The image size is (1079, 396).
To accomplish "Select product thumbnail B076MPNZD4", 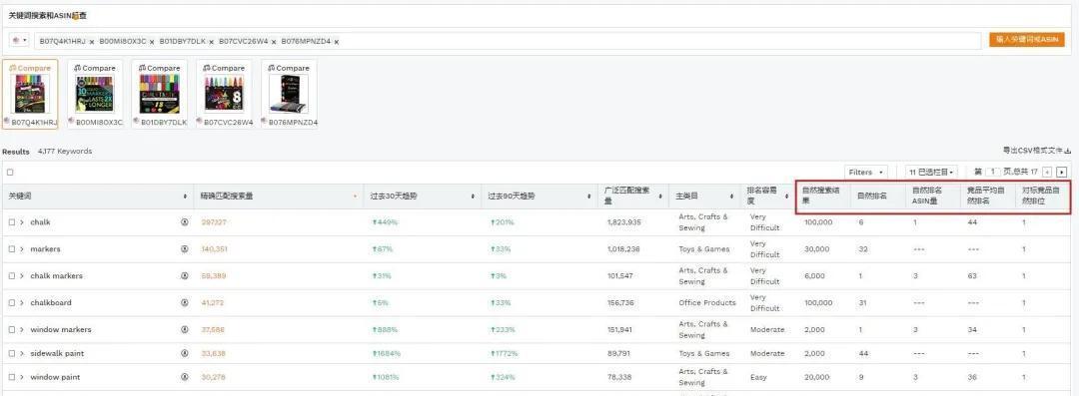I will tap(289, 95).
